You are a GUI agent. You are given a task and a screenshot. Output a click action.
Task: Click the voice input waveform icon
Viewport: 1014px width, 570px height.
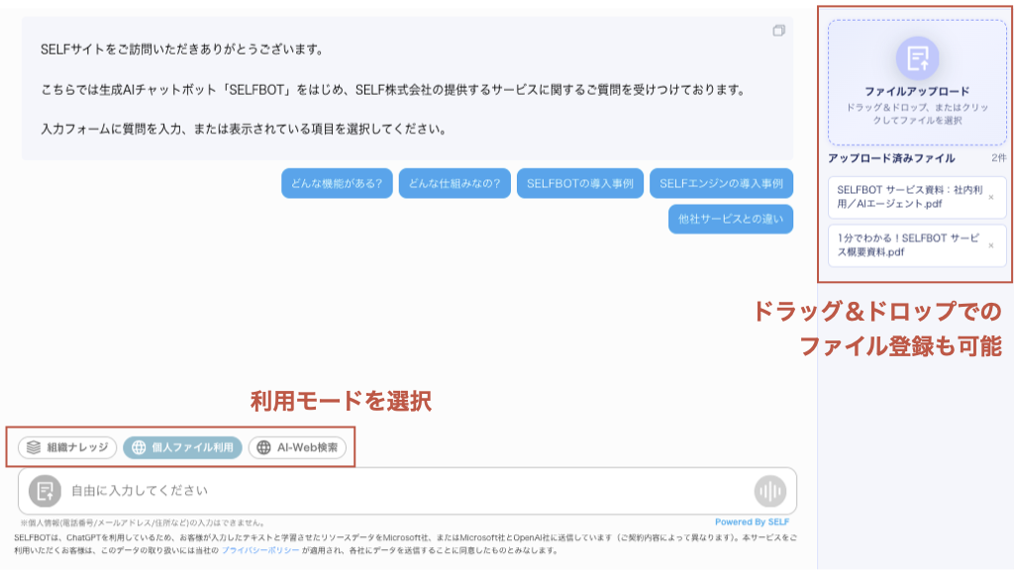click(x=769, y=491)
